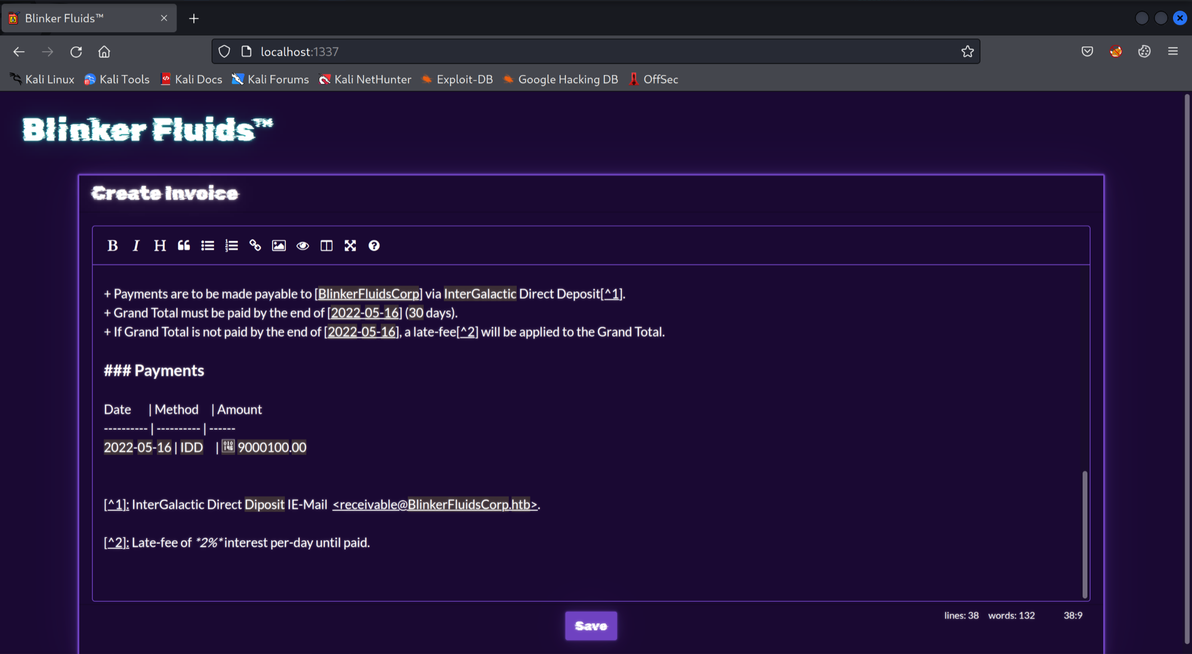Image resolution: width=1192 pixels, height=654 pixels.
Task: Toggle fullscreen editing mode
Action: [x=350, y=245]
